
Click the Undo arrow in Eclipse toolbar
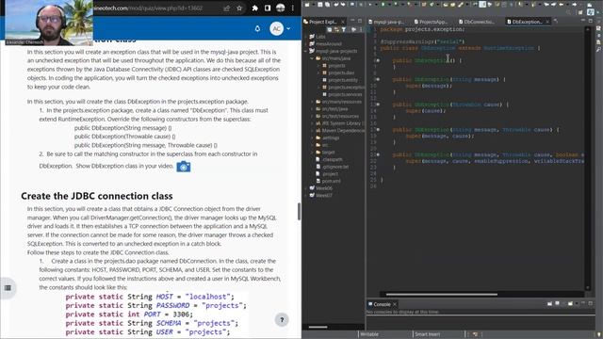coord(336,4)
